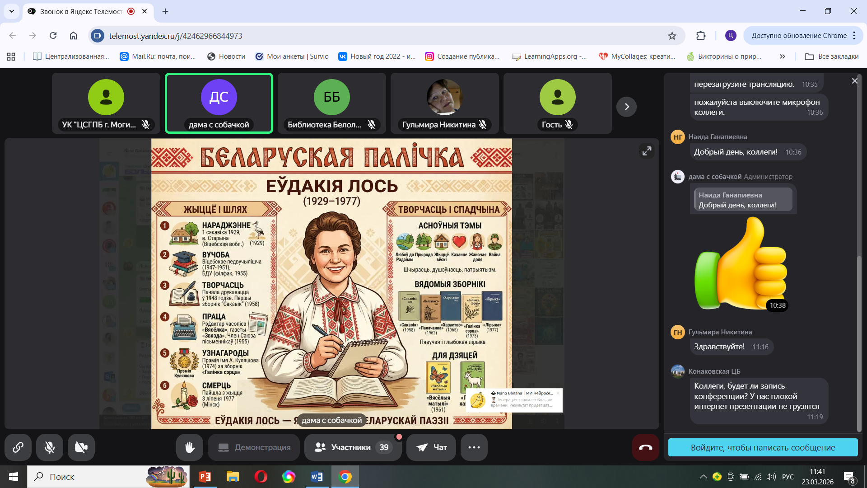This screenshot has width=867, height=488.
Task: Expand shared presentation to fullscreen
Action: [647, 151]
